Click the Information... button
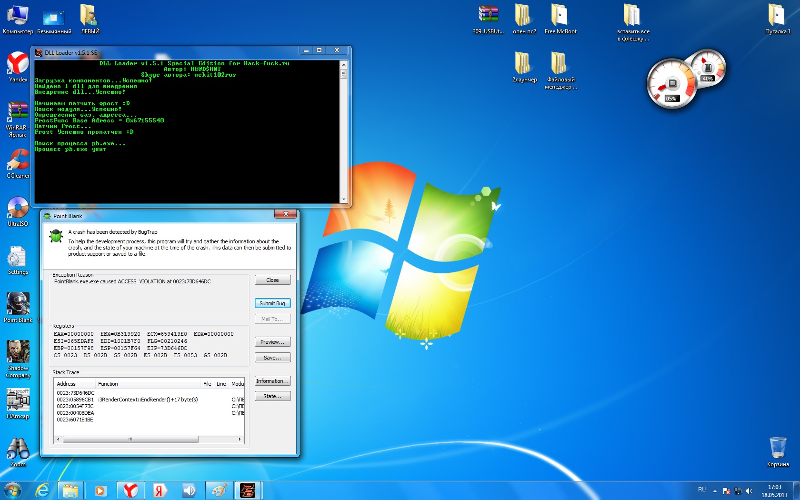The width and height of the screenshot is (800, 500). pyautogui.click(x=272, y=381)
